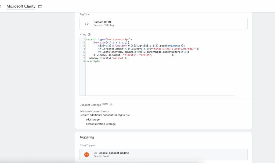The width and height of the screenshot is (275, 163).
Task: Click the orange Custom Event trigger icon
Action: [86, 155]
